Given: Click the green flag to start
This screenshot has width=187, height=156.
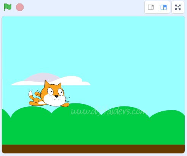Looking at the screenshot, I should click(x=8, y=7).
